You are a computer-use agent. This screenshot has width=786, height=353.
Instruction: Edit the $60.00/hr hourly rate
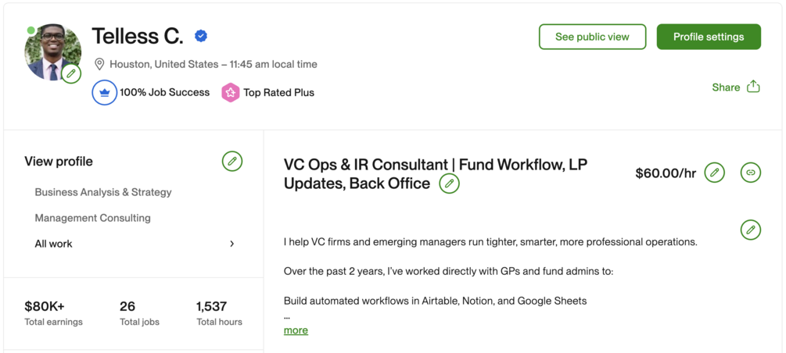tap(714, 173)
